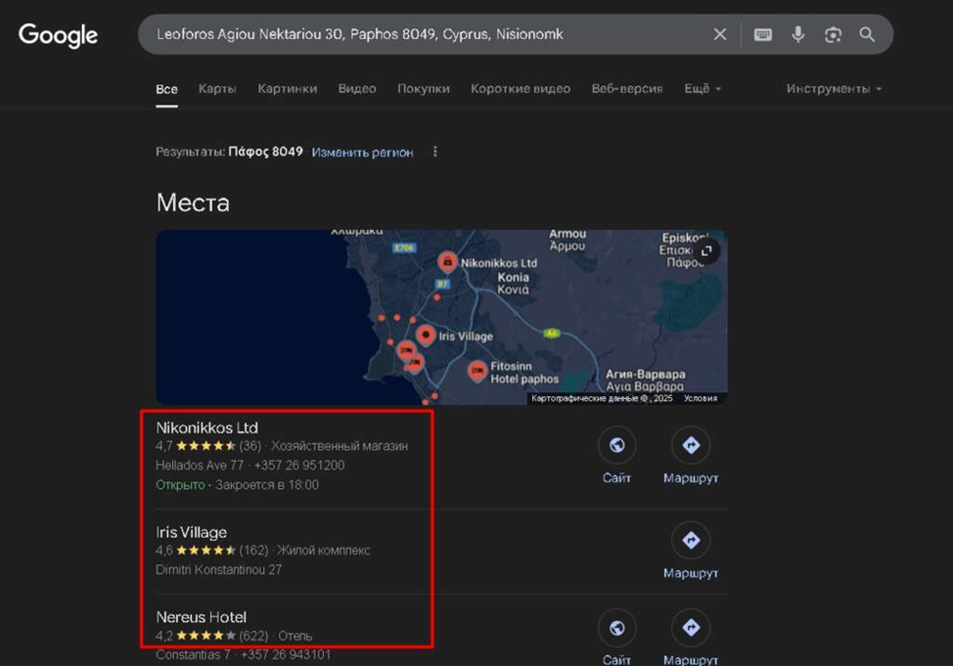The height and width of the screenshot is (666, 953).
Task: Click the Google logo
Action: click(59, 35)
